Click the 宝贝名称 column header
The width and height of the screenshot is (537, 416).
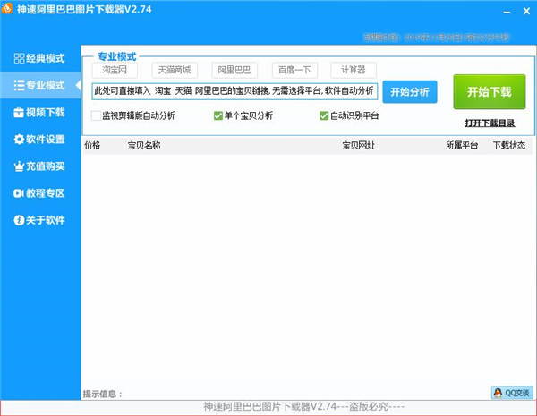[x=144, y=145]
